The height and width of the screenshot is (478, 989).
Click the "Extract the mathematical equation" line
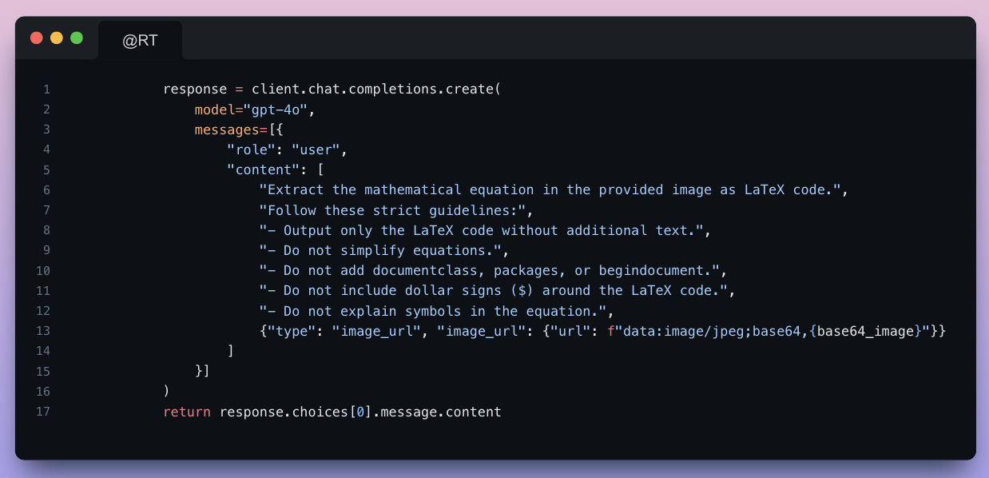pyautogui.click(x=553, y=190)
